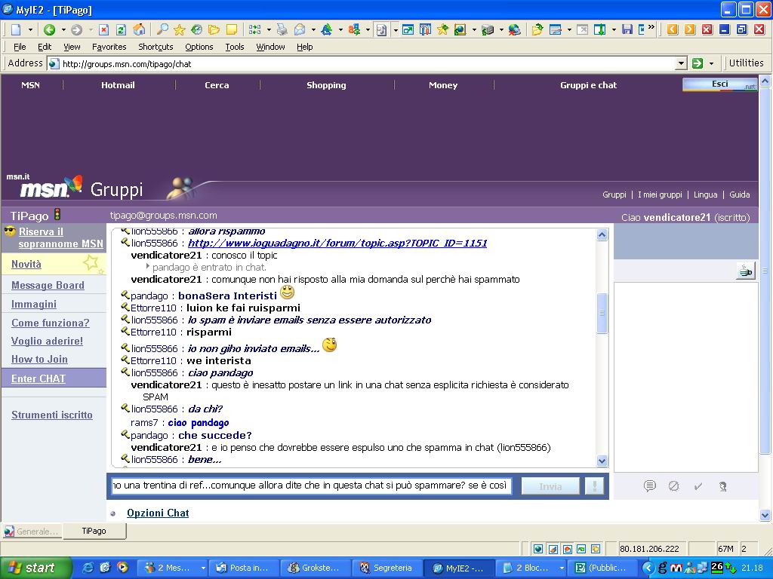This screenshot has width=773, height=579.
Task: Click the globe icon in the status bar
Action: coord(538,549)
